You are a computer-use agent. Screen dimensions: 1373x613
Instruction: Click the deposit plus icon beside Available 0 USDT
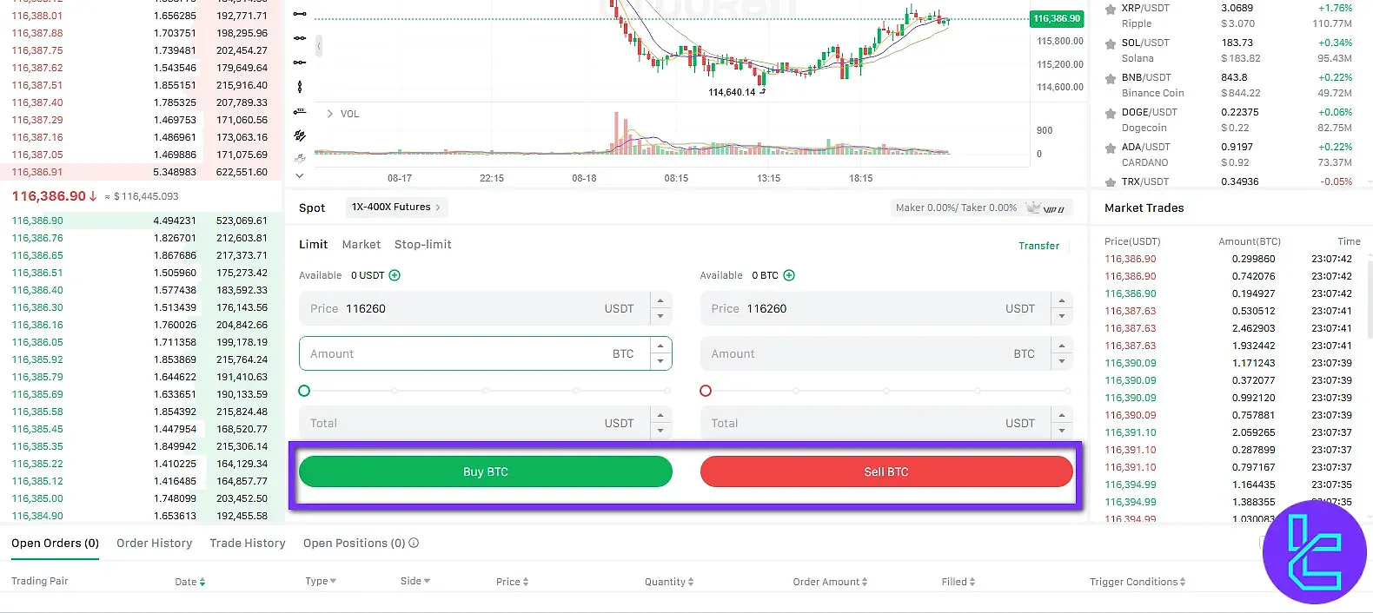coord(395,275)
